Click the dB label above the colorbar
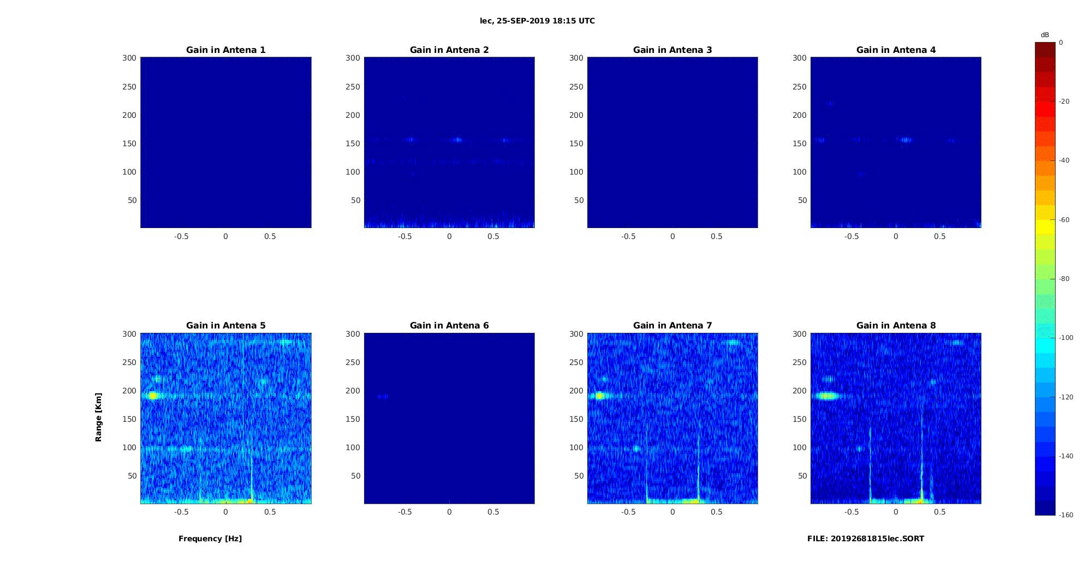 pos(1045,35)
